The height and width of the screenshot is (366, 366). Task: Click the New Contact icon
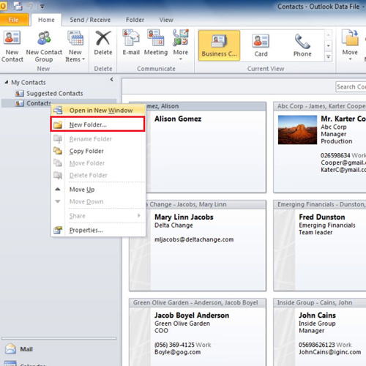tap(12, 46)
